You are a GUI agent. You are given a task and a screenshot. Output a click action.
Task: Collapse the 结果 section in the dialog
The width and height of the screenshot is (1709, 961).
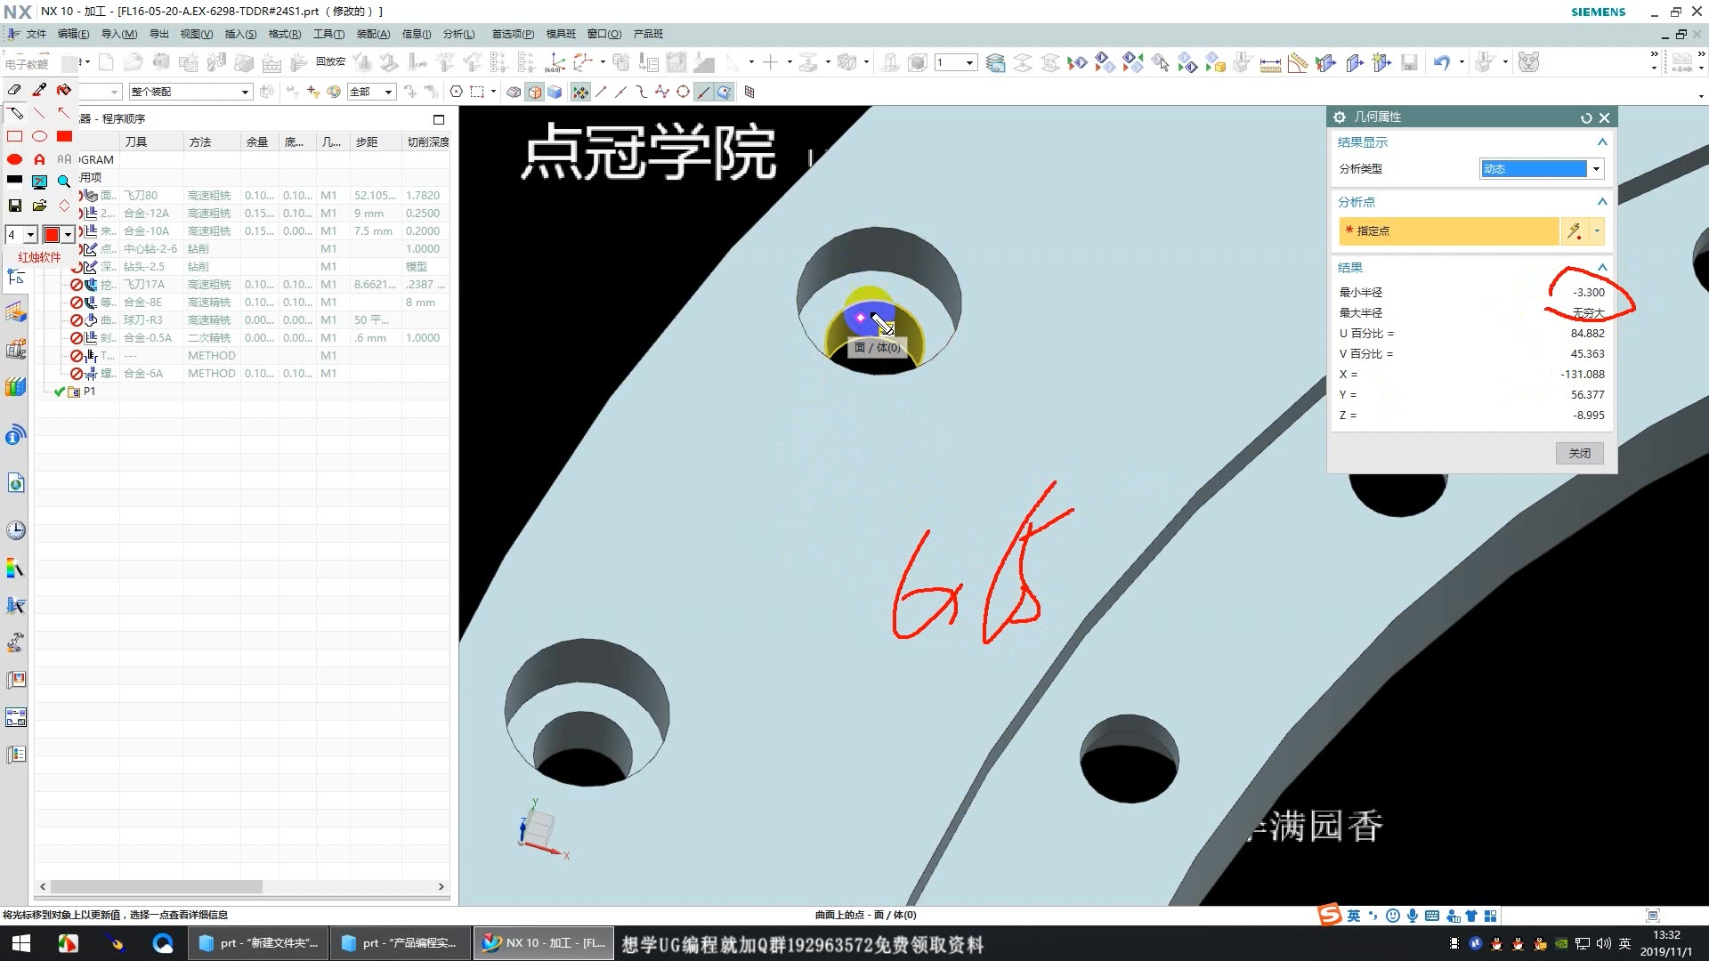[x=1601, y=267]
